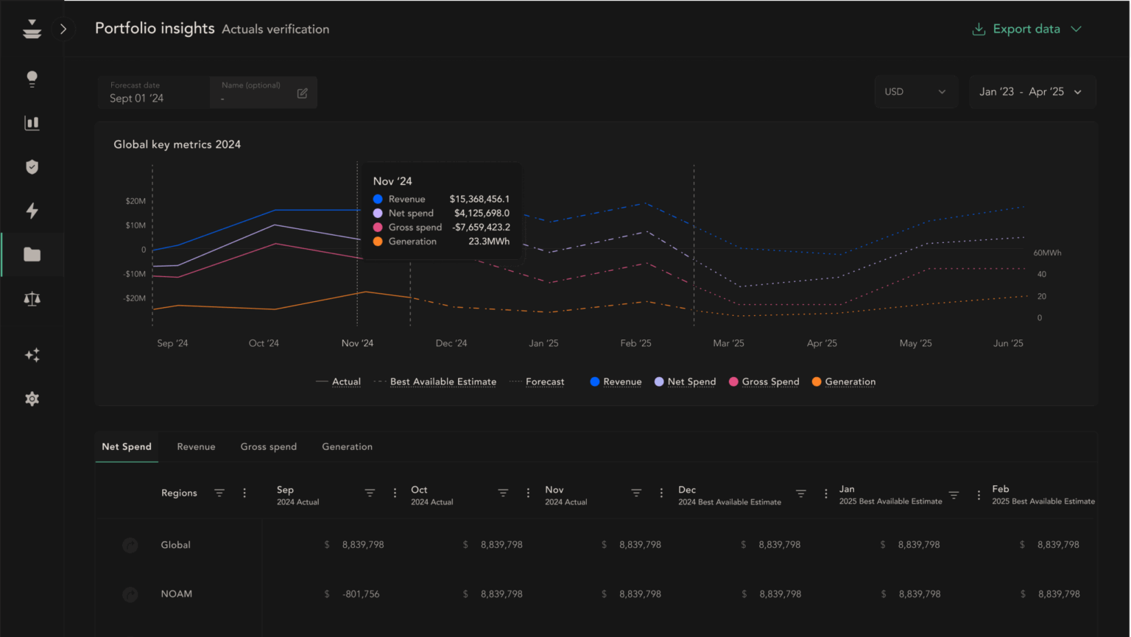Image resolution: width=1131 pixels, height=637 pixels.
Task: Filter the Regions column
Action: [219, 493]
